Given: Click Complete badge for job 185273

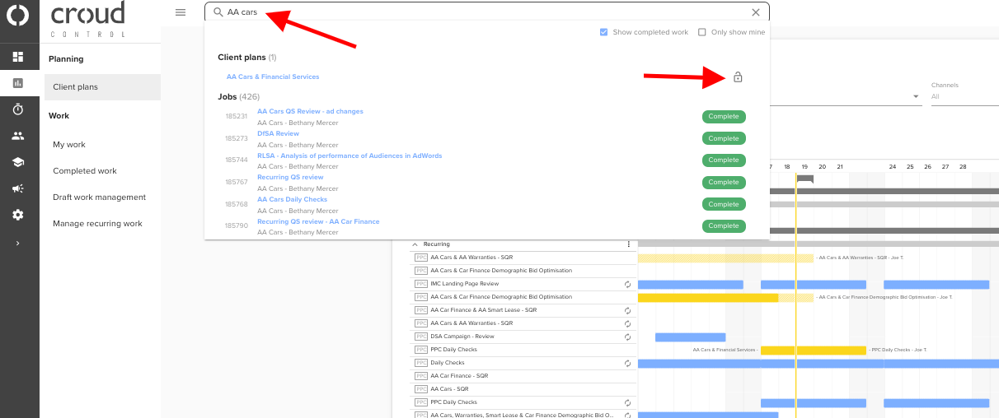Looking at the screenshot, I should tap(724, 138).
